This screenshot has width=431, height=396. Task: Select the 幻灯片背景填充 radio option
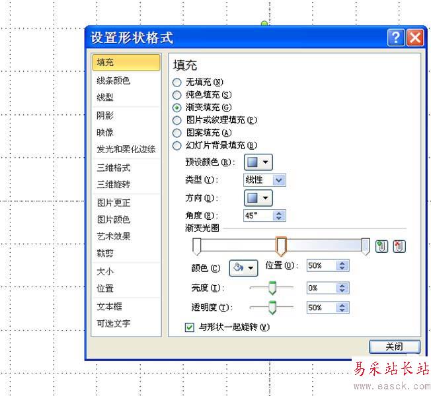point(176,145)
